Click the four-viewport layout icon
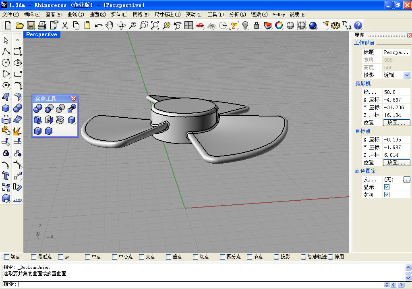412x289 pixels. point(188,25)
